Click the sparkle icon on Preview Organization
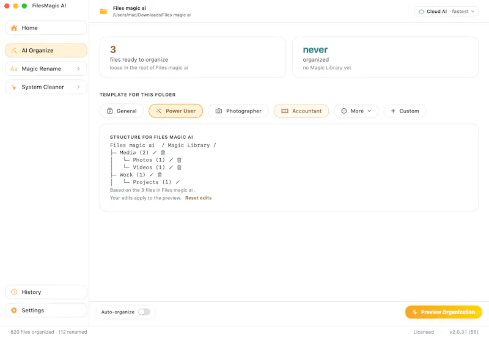489x338 pixels. (x=415, y=312)
